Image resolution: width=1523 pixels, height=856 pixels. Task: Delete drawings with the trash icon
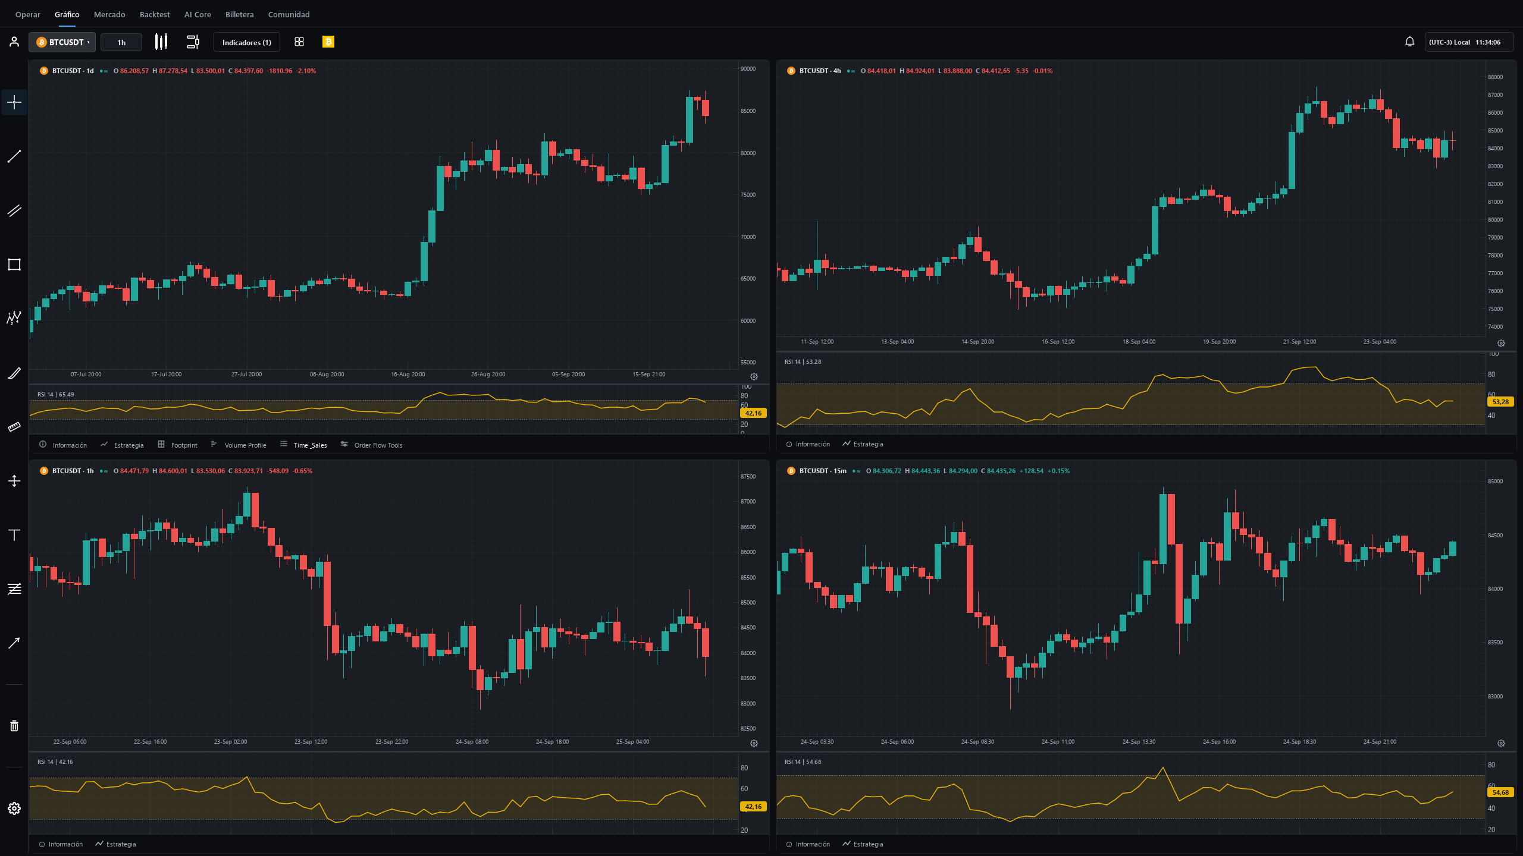tap(14, 726)
